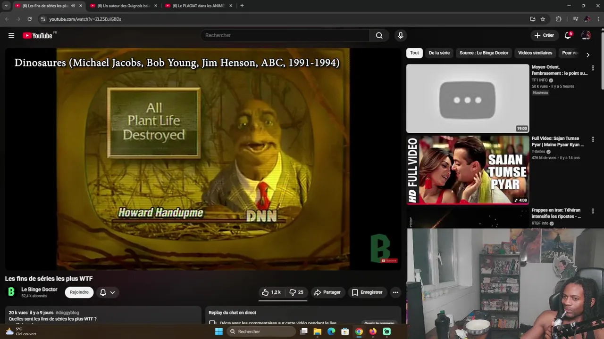Click the Partager button
Screen dimensions: 604x339
tap(327, 292)
